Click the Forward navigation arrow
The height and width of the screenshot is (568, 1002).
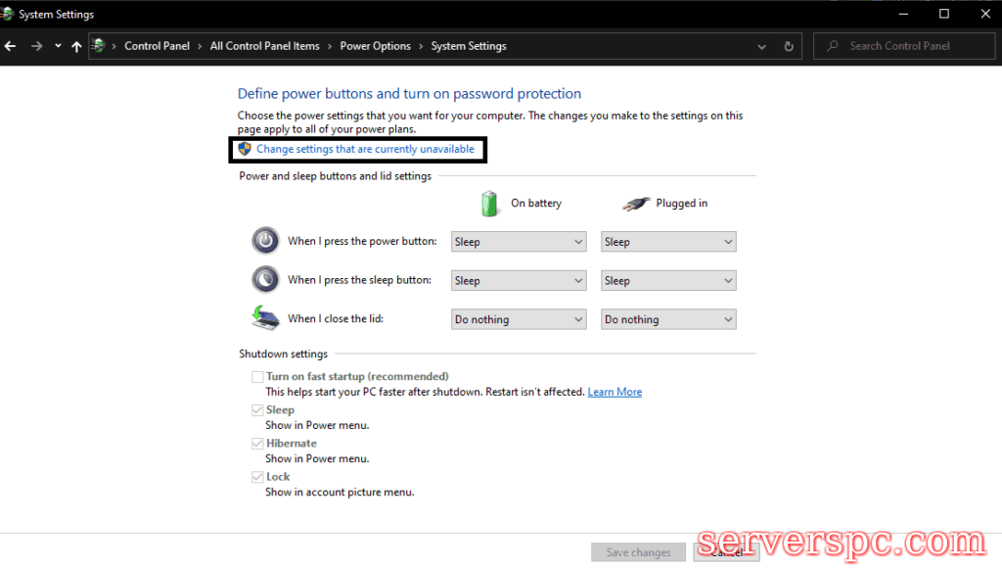(36, 46)
